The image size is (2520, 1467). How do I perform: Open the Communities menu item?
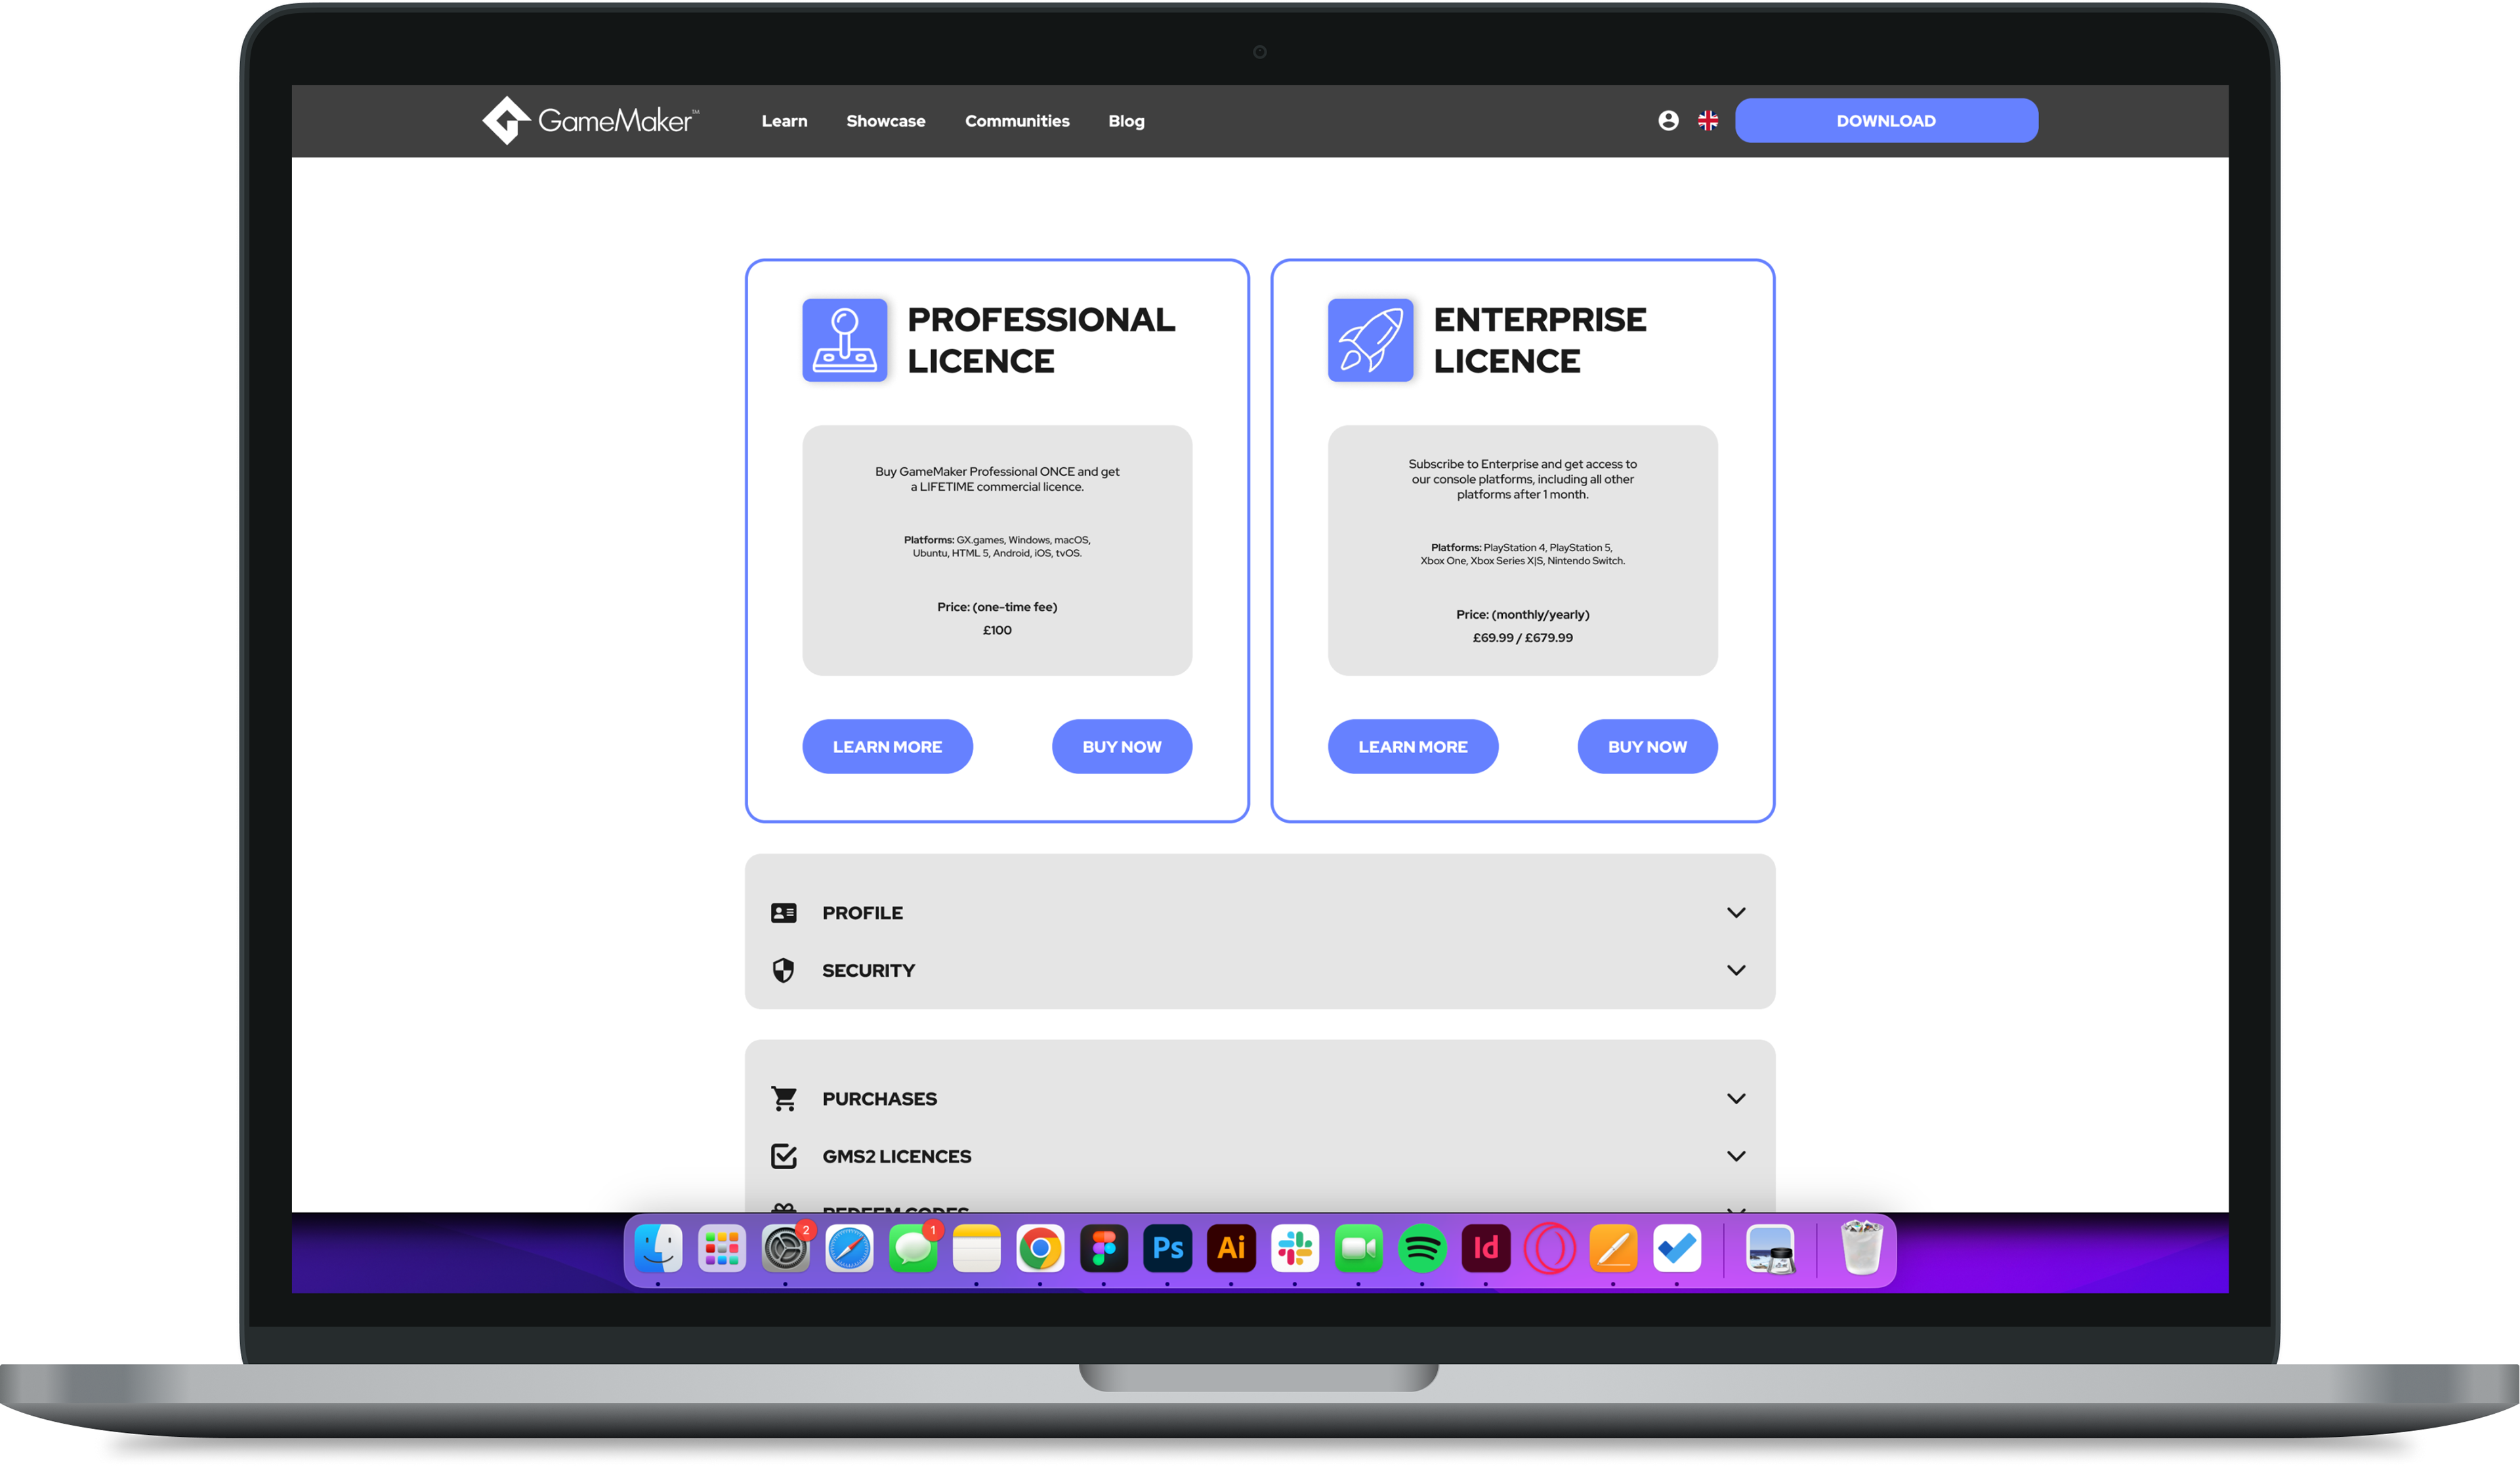(1017, 121)
